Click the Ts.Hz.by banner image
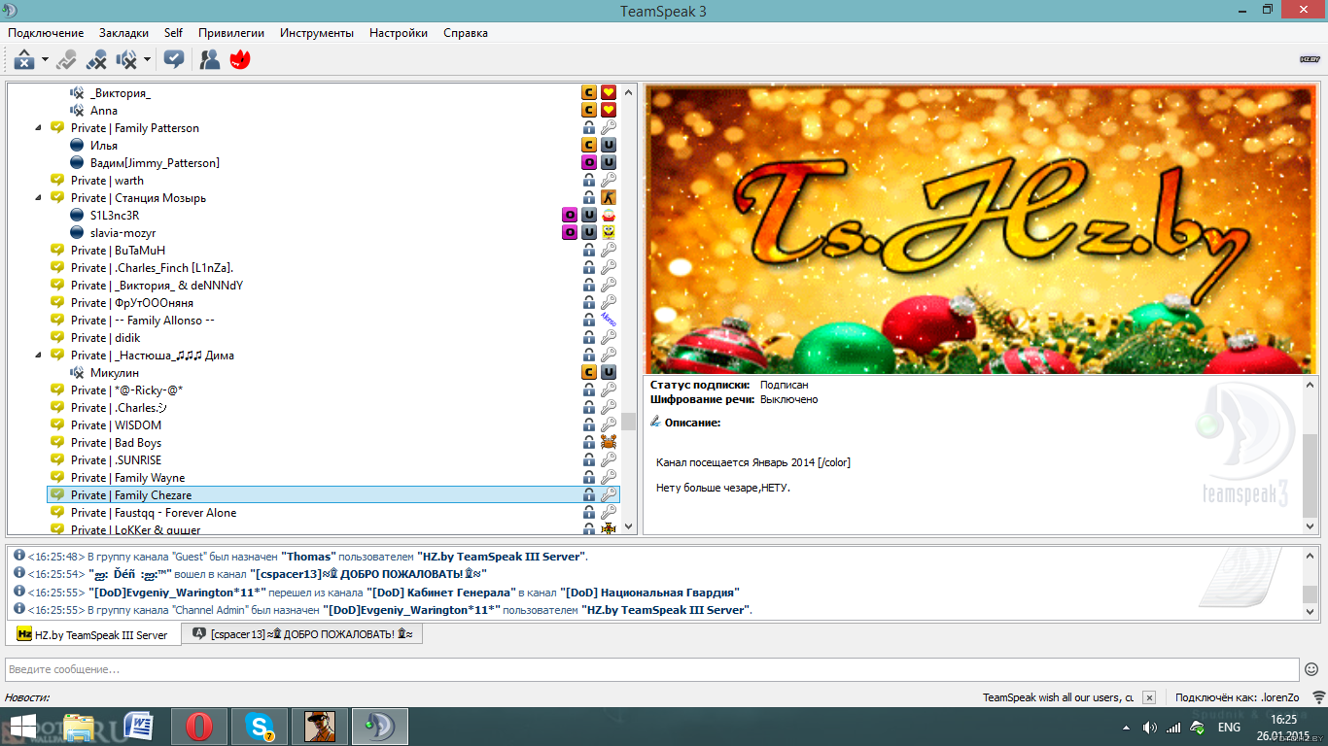Image resolution: width=1328 pixels, height=746 pixels. coord(981,229)
